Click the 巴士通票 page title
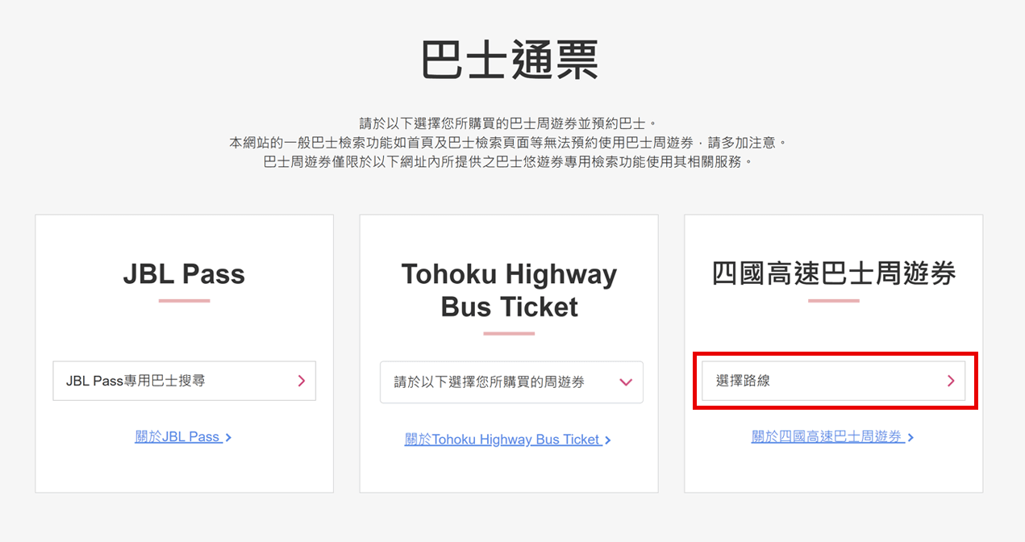This screenshot has width=1025, height=542. click(x=510, y=60)
